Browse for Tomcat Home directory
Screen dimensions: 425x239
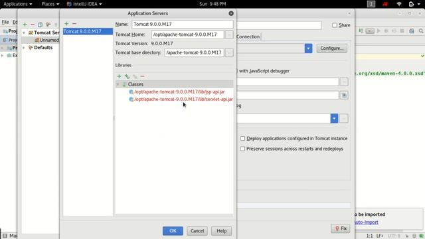pos(229,35)
